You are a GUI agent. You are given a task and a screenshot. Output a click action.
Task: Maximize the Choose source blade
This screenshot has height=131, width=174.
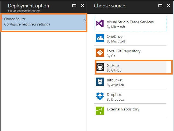(x=160, y=5)
